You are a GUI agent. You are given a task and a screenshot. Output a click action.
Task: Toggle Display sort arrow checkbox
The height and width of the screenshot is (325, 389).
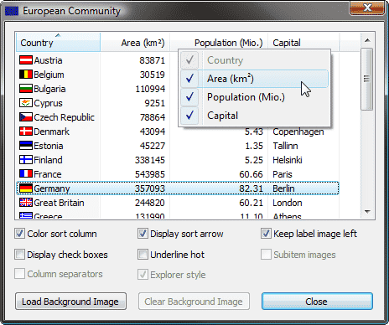tap(143, 234)
